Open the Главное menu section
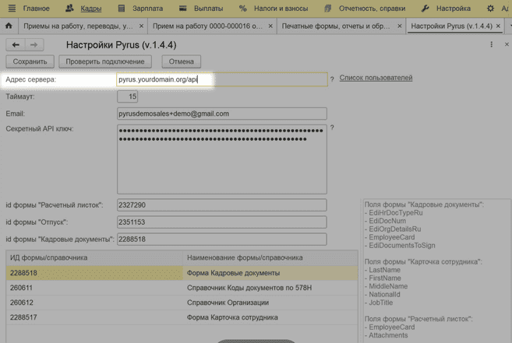512x343 pixels. pos(29,9)
